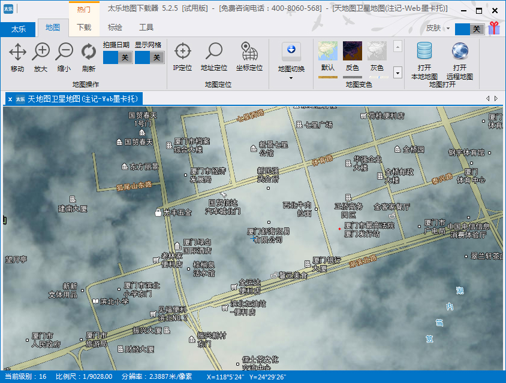
Task: Open the 太乐 application menu
Action: [18, 29]
